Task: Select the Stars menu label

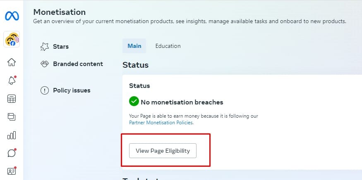Action: point(61,47)
